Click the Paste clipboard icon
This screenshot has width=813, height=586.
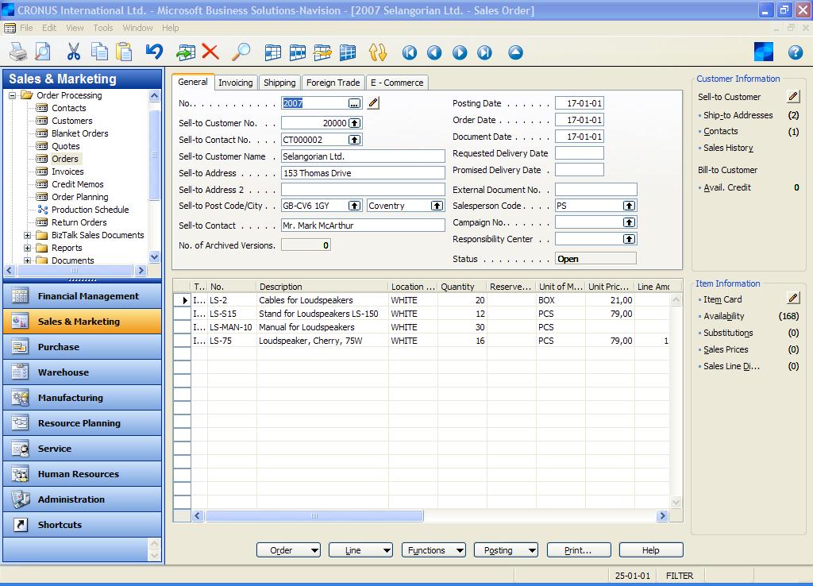click(x=124, y=52)
